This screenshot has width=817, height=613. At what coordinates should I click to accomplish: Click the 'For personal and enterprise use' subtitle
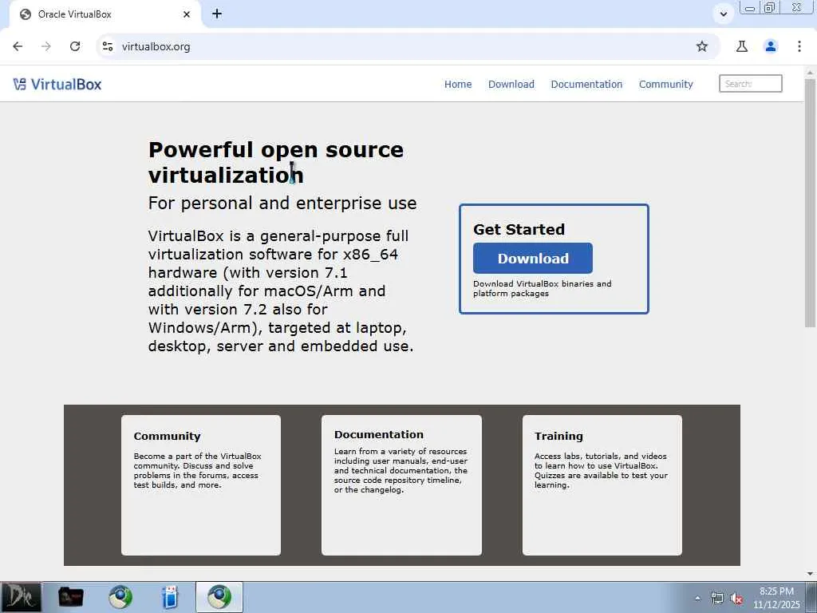tap(282, 203)
